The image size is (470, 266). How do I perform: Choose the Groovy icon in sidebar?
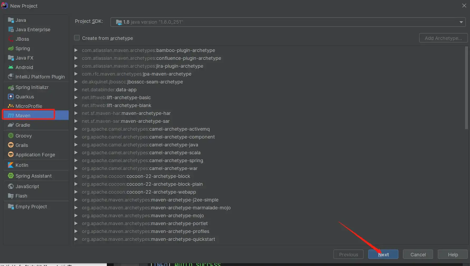tap(11, 136)
